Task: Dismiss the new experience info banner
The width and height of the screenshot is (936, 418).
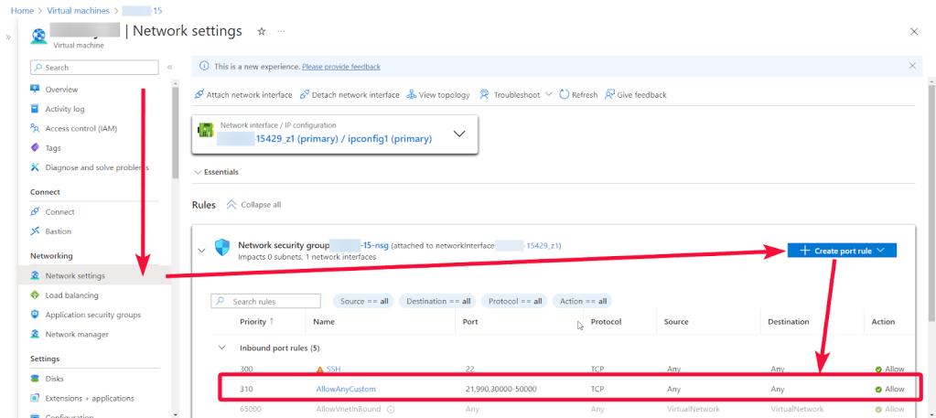Action: (911, 66)
